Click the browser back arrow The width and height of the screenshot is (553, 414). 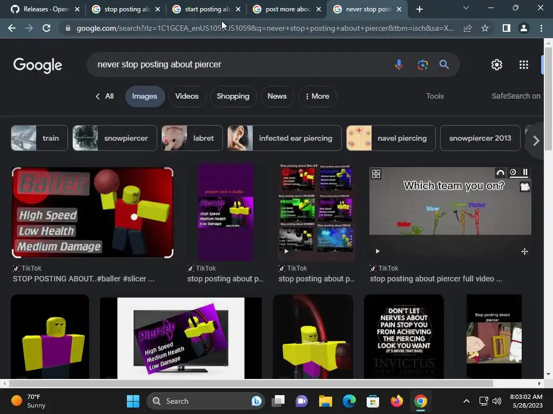12,28
